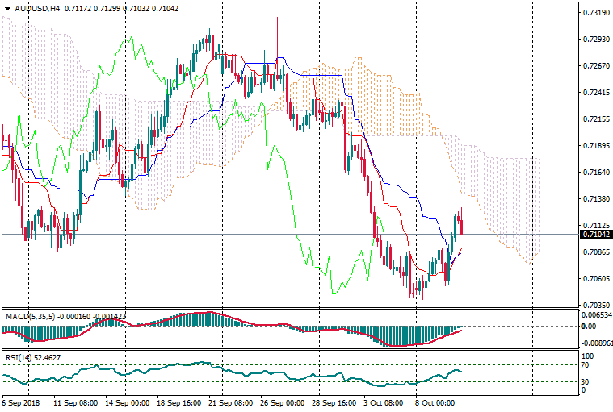Click the 6 Sep 2018 date label

click(x=22, y=402)
